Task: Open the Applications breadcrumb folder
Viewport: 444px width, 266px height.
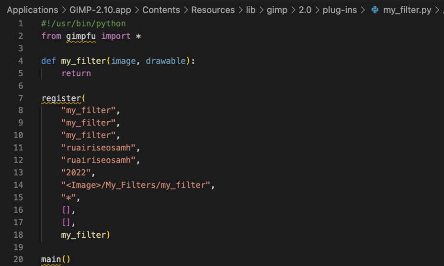Action: 32,10
